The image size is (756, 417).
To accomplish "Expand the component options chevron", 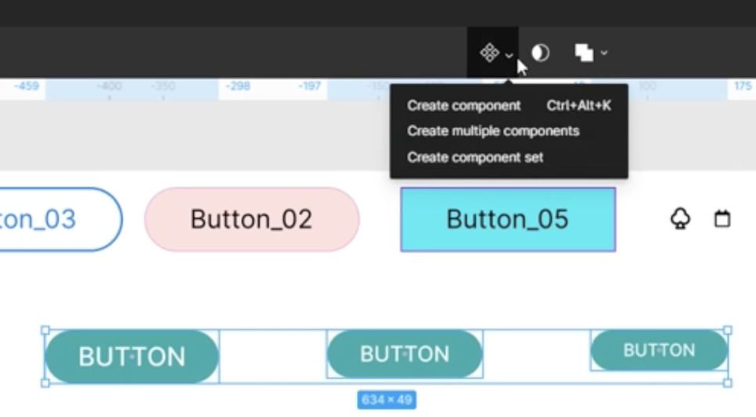I will click(x=509, y=56).
